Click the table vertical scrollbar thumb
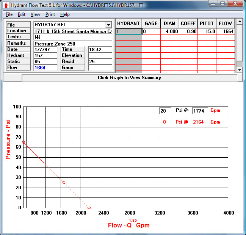 [x=240, y=64]
